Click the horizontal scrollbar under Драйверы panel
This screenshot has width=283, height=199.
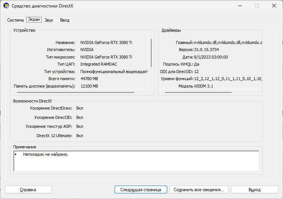click(198, 92)
